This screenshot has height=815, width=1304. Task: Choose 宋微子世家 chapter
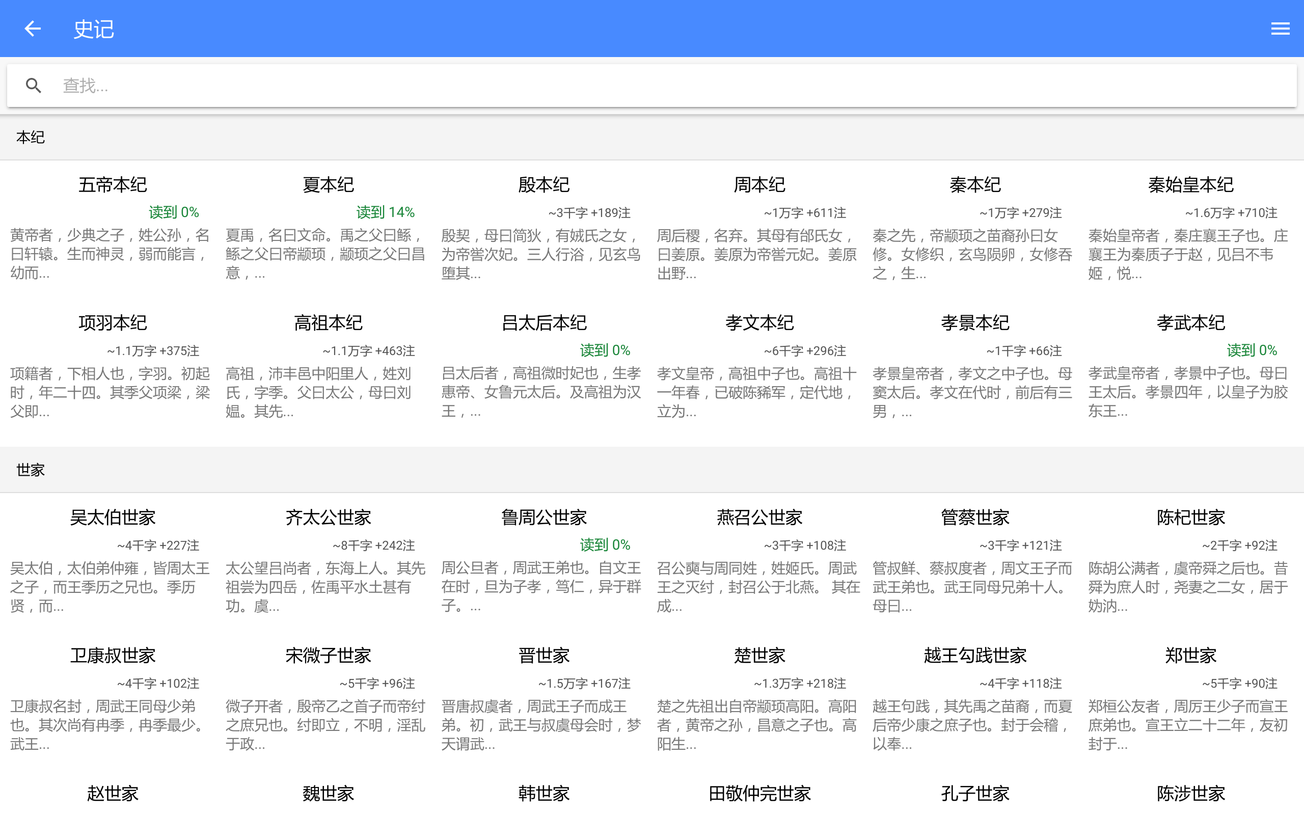[x=328, y=656]
